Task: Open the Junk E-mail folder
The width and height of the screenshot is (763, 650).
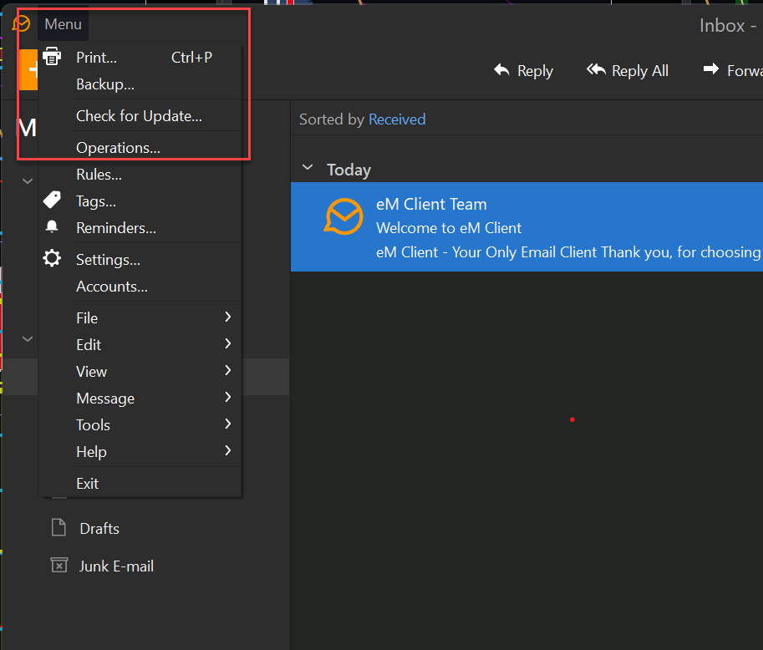Action: point(116,566)
